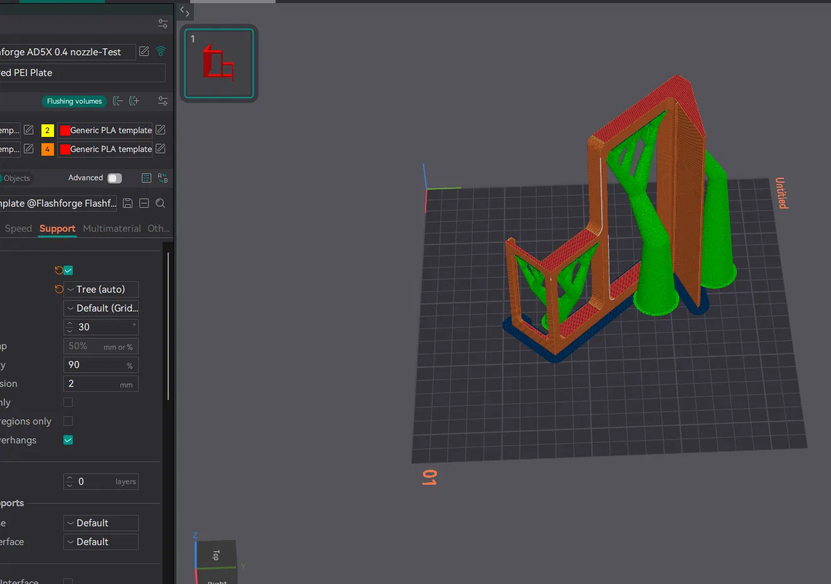The width and height of the screenshot is (831, 584).
Task: Select the Support tab
Action: pyautogui.click(x=57, y=229)
